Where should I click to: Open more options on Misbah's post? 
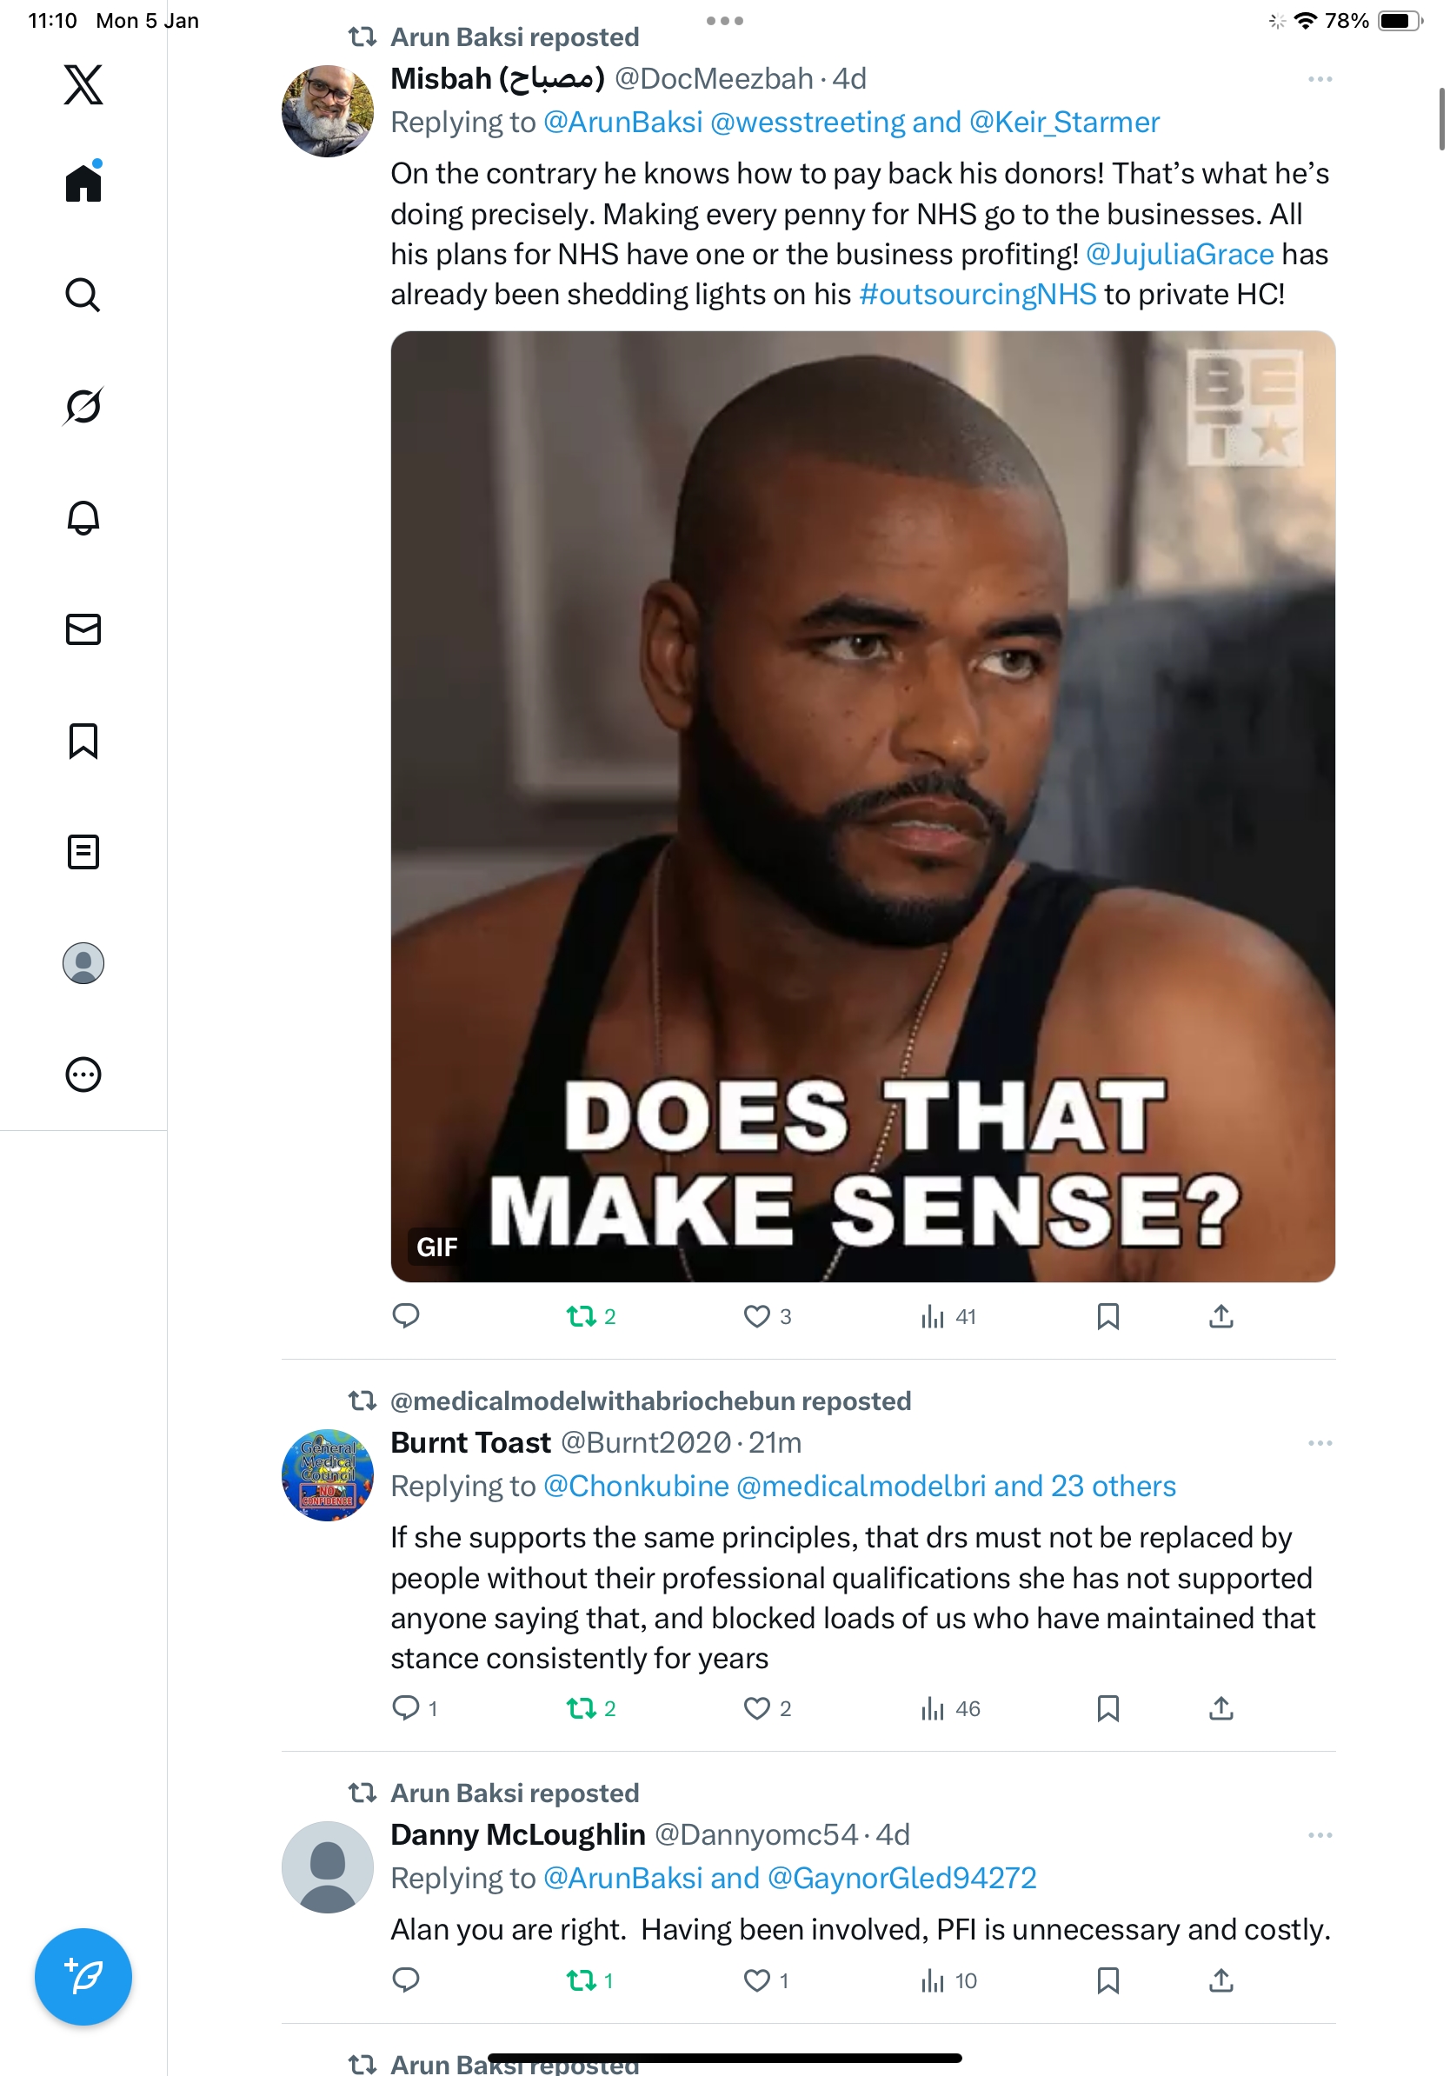click(x=1320, y=80)
